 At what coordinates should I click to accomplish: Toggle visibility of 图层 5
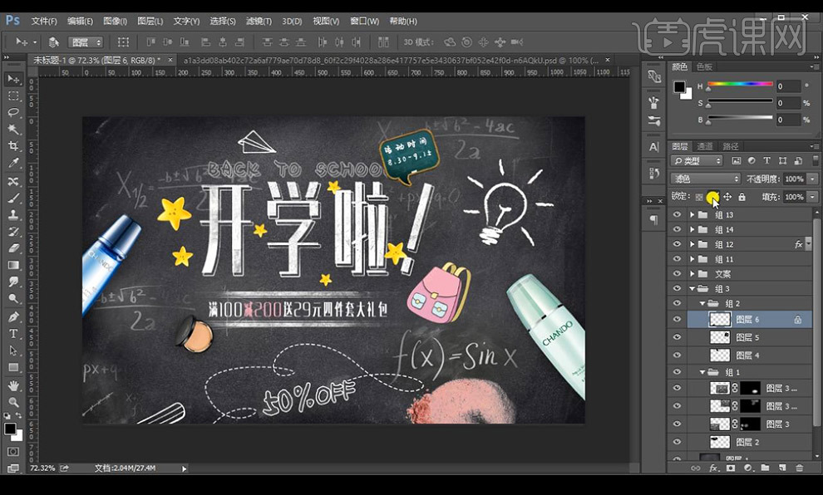[677, 337]
